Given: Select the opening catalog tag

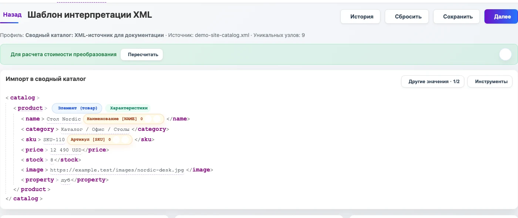Looking at the screenshot, I should tap(23, 98).
